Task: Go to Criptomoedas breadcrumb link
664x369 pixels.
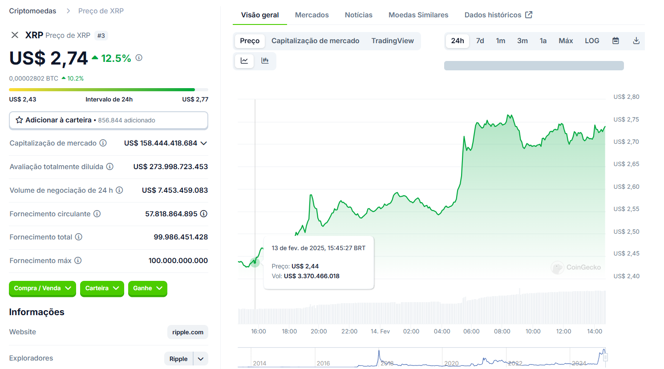Action: 32,11
